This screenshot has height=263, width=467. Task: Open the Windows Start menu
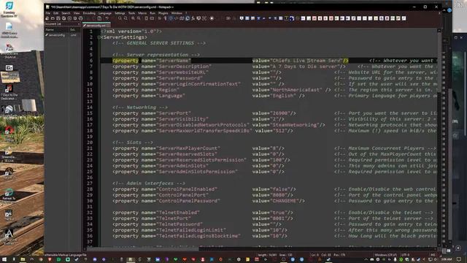4,260
